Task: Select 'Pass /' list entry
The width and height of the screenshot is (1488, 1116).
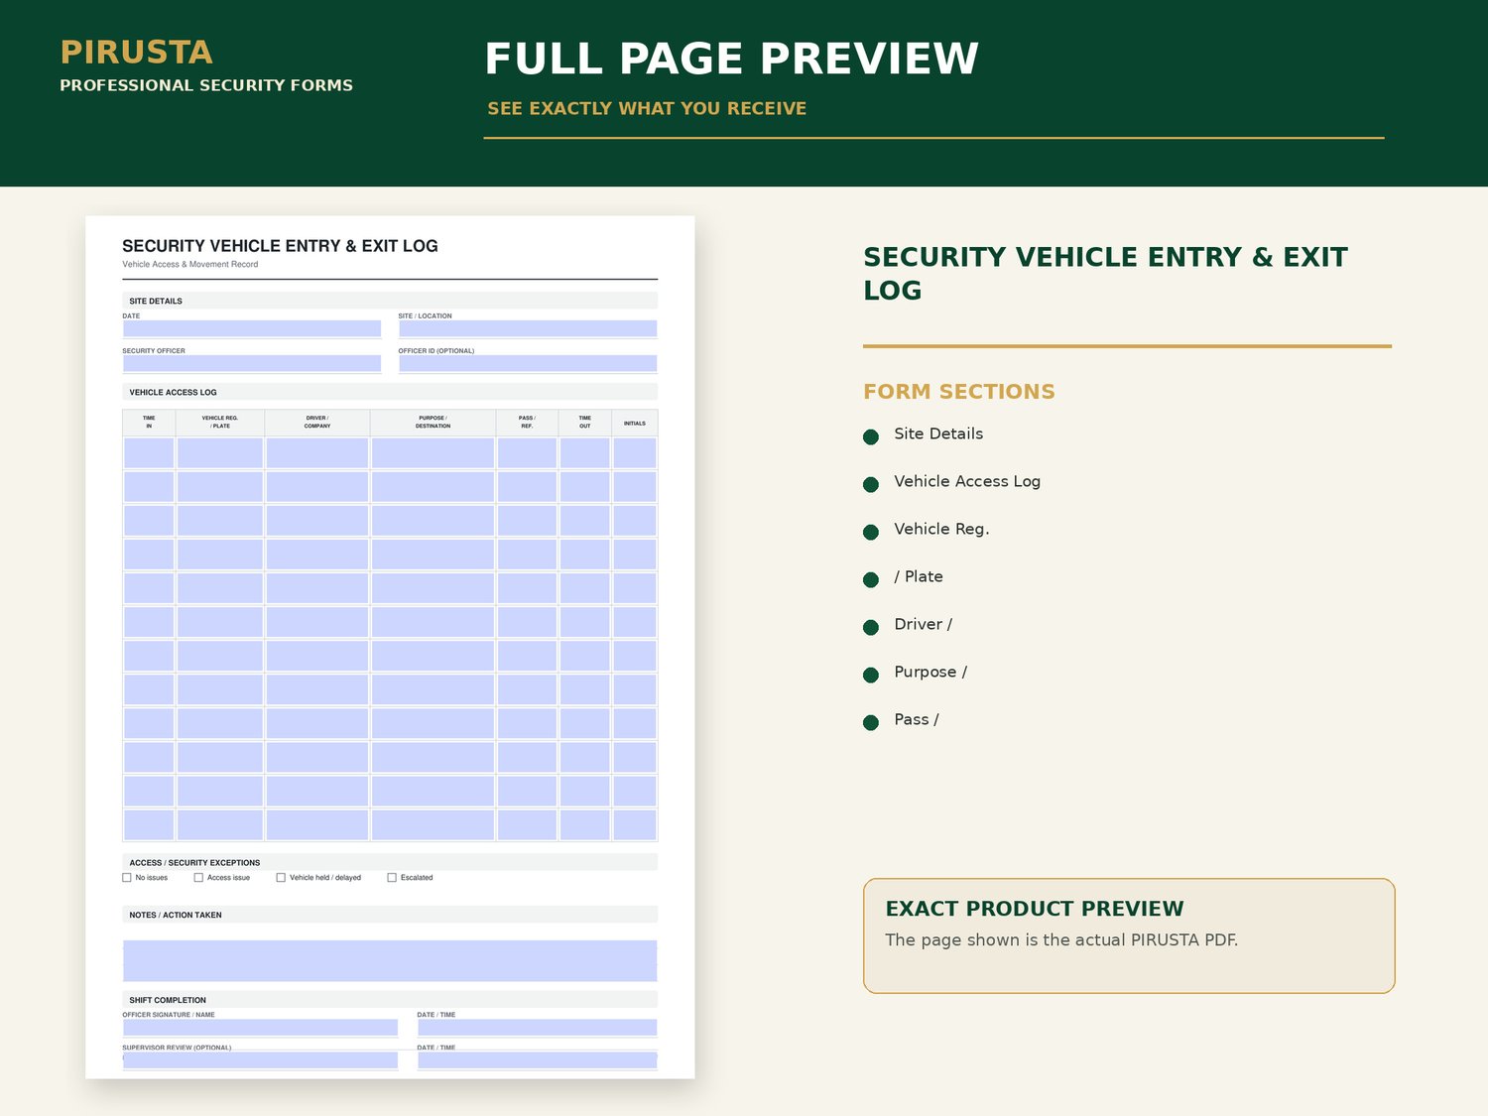Action: click(x=916, y=719)
